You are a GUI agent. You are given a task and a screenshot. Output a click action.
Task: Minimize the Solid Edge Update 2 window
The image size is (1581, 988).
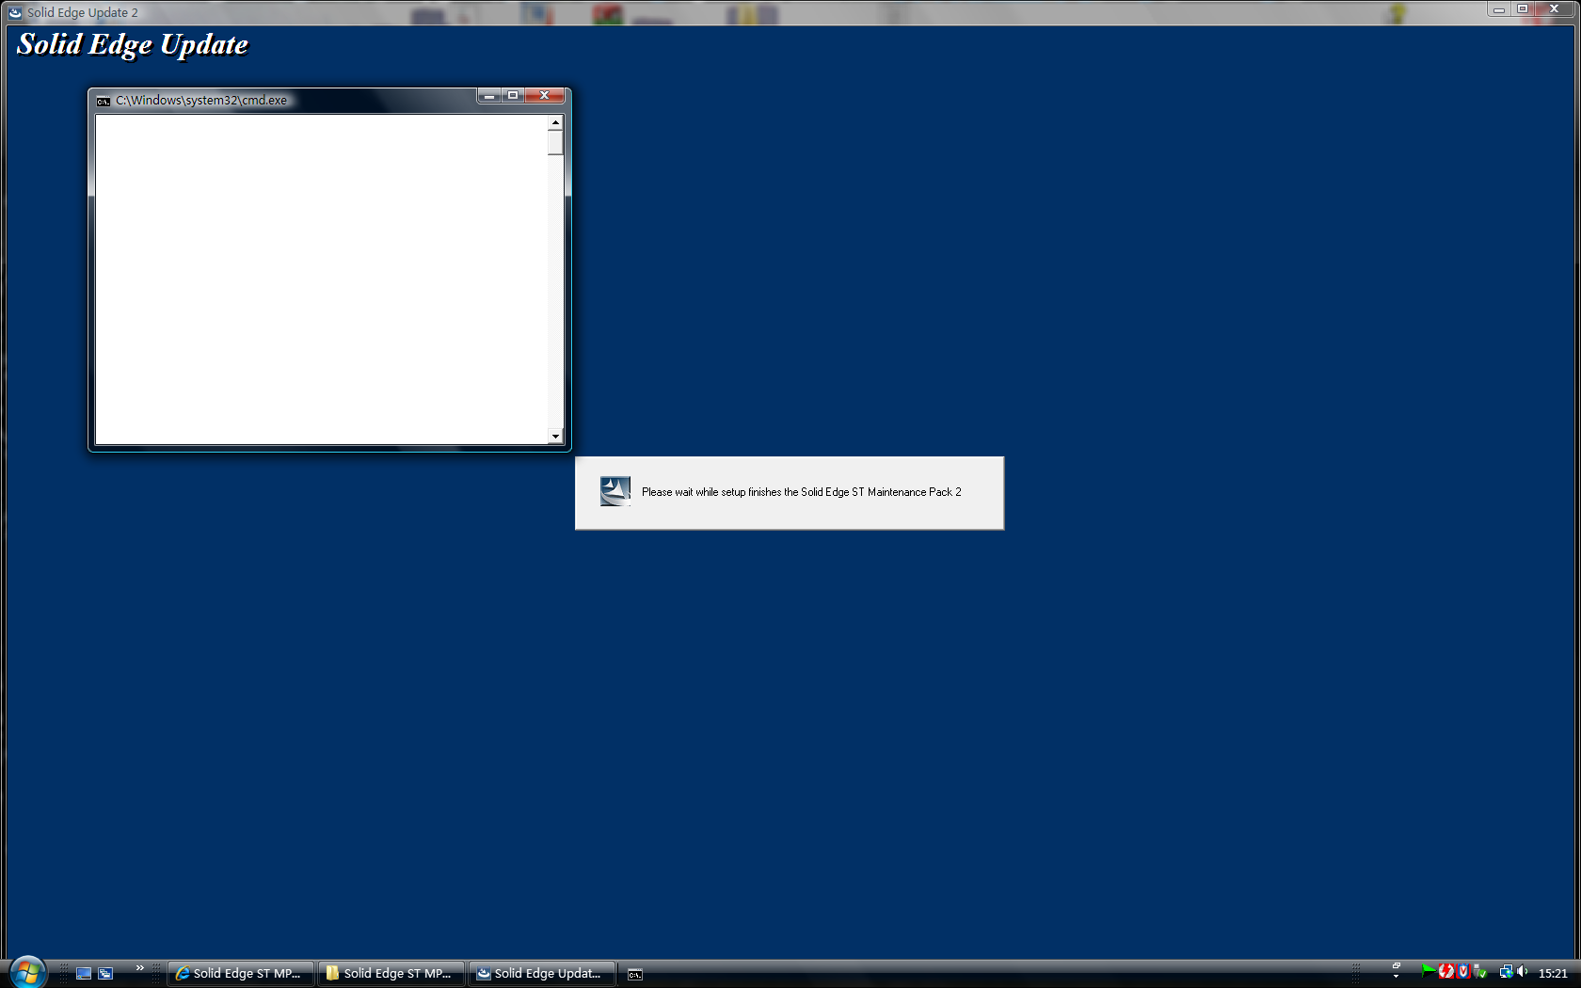click(1498, 8)
